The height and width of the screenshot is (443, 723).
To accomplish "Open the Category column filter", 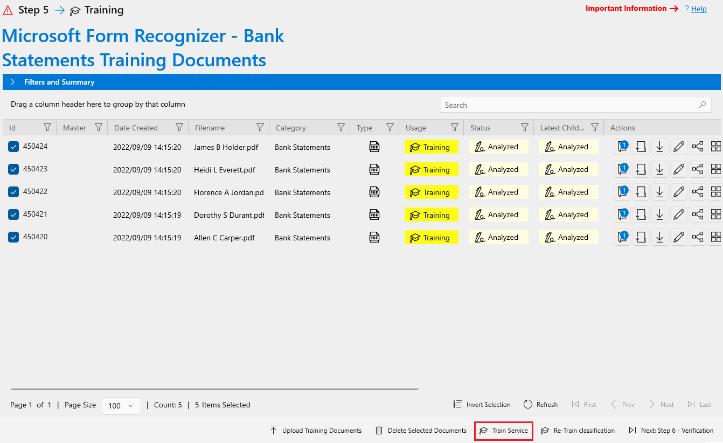I will (341, 127).
